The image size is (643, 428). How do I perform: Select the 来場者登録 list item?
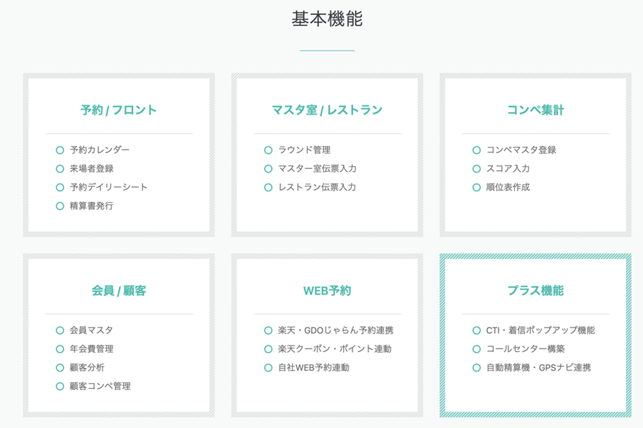point(91,169)
